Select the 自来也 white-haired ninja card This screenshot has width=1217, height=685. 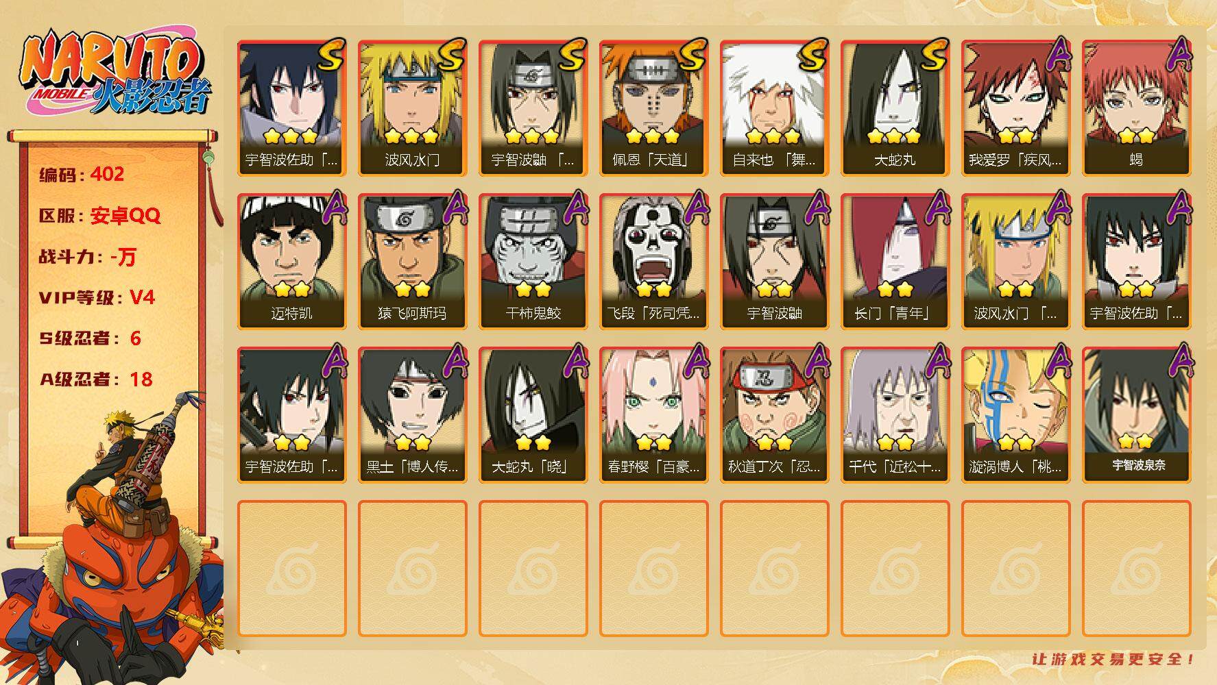[774, 108]
